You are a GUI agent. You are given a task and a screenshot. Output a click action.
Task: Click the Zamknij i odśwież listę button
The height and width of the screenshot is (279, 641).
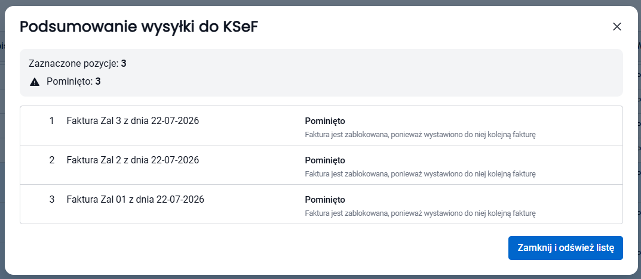click(565, 248)
